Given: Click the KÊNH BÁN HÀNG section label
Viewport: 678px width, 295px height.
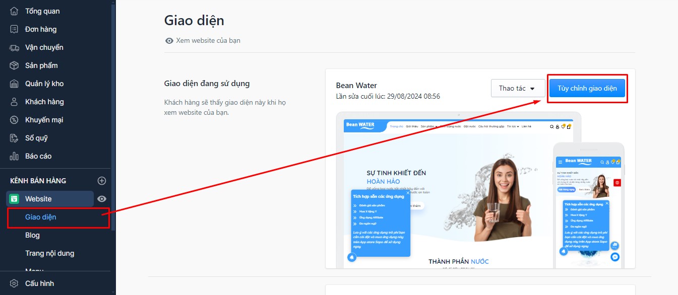Looking at the screenshot, I should coord(38,181).
